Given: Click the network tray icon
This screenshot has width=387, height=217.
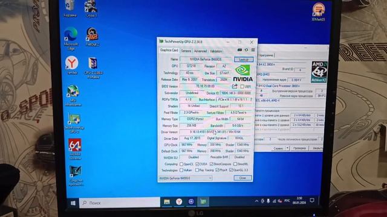Looking at the screenshot, I should click(x=274, y=201).
